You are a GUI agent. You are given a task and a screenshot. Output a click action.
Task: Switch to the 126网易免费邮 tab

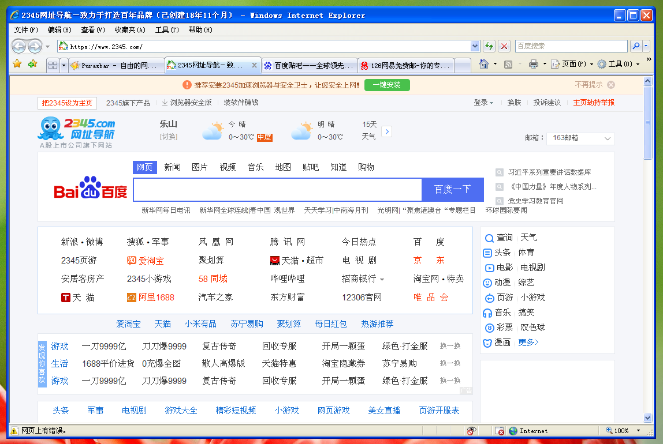405,65
